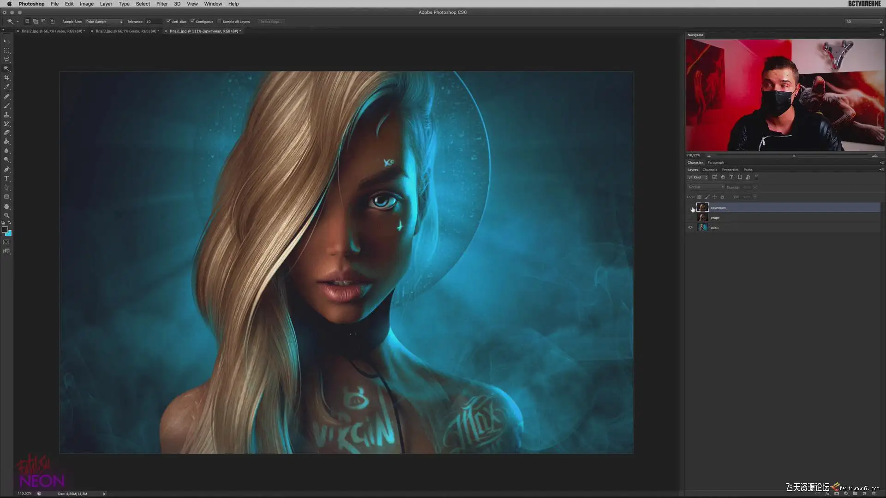886x498 pixels.
Task: Click the Tolerance input field
Action: tap(153, 22)
